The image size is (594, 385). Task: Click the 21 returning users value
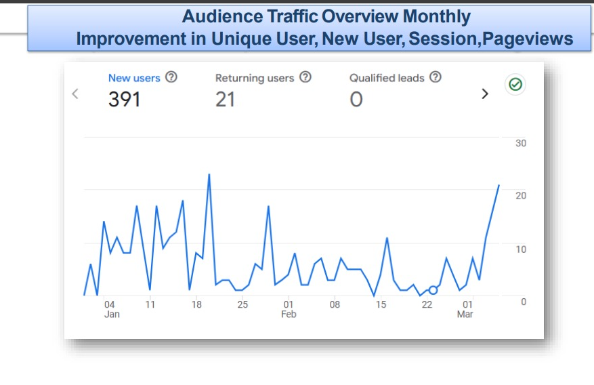click(226, 100)
